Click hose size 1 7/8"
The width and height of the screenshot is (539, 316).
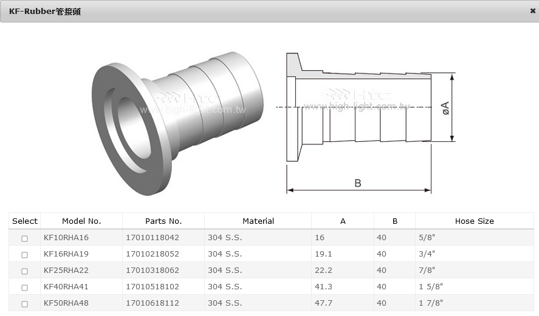(431, 303)
